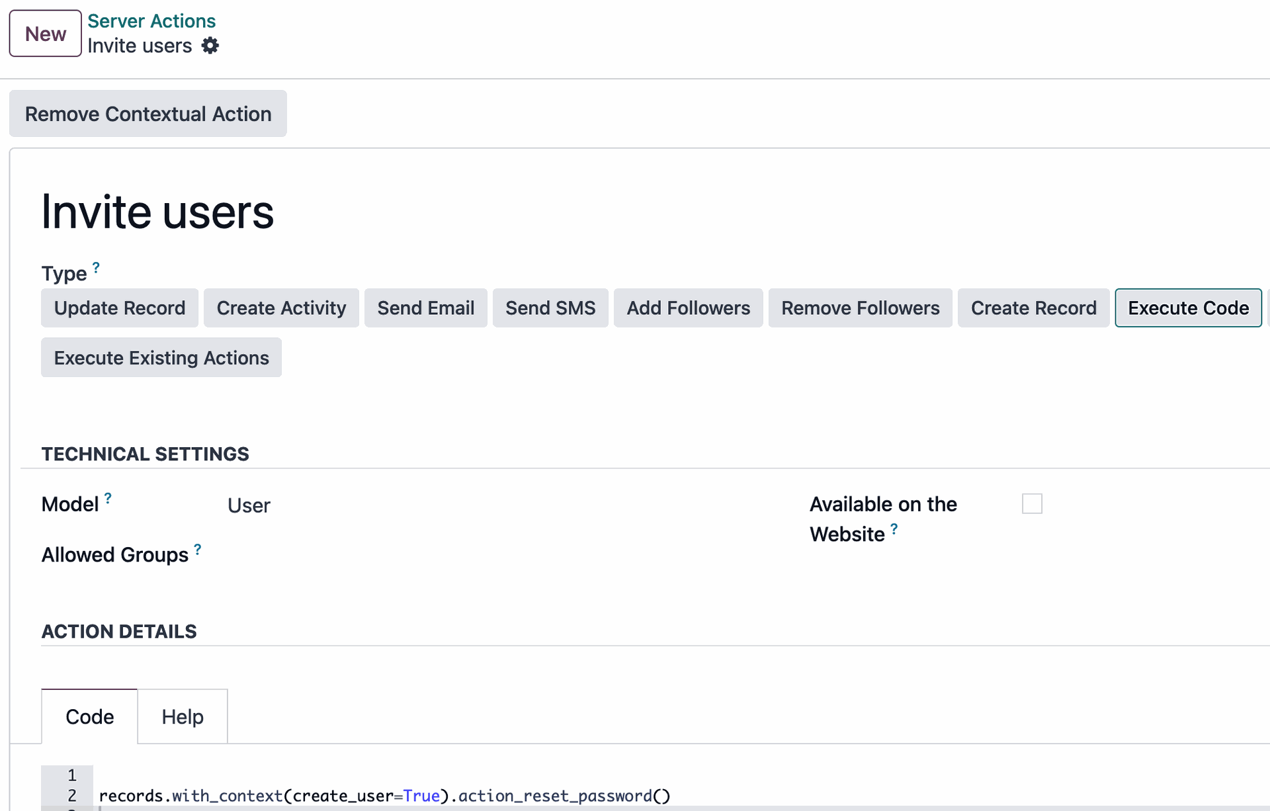Click the New button
This screenshot has height=811, width=1270.
tap(46, 33)
